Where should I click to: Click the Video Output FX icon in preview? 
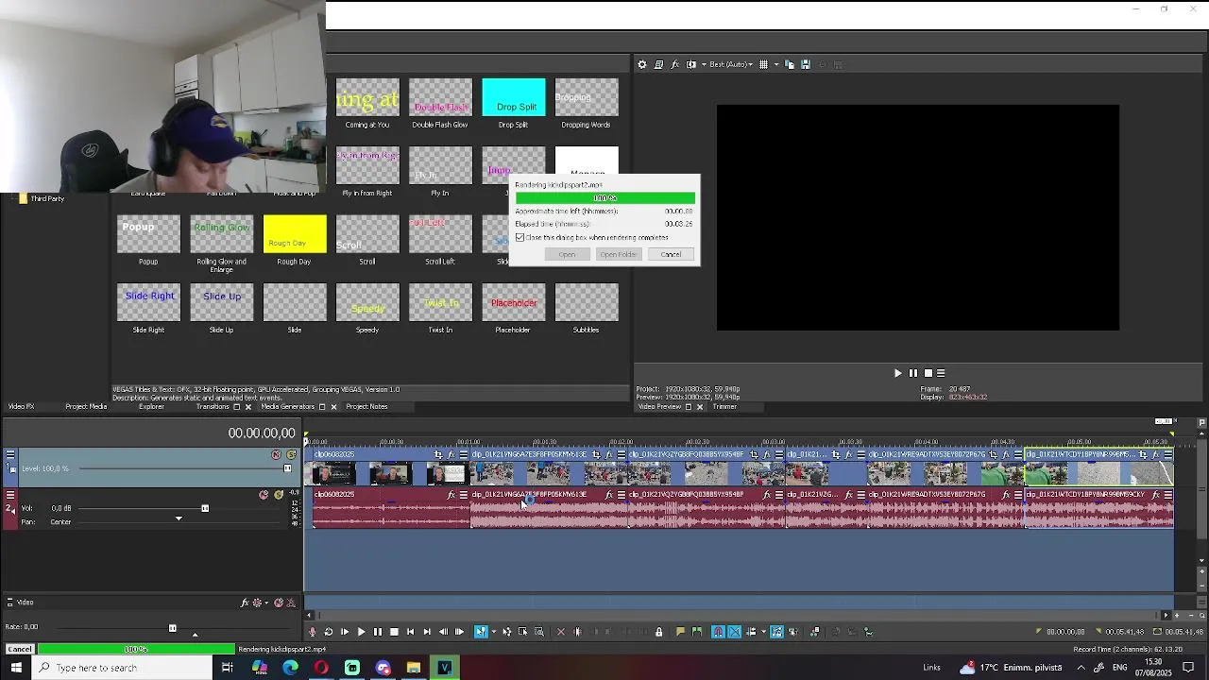coord(674,64)
